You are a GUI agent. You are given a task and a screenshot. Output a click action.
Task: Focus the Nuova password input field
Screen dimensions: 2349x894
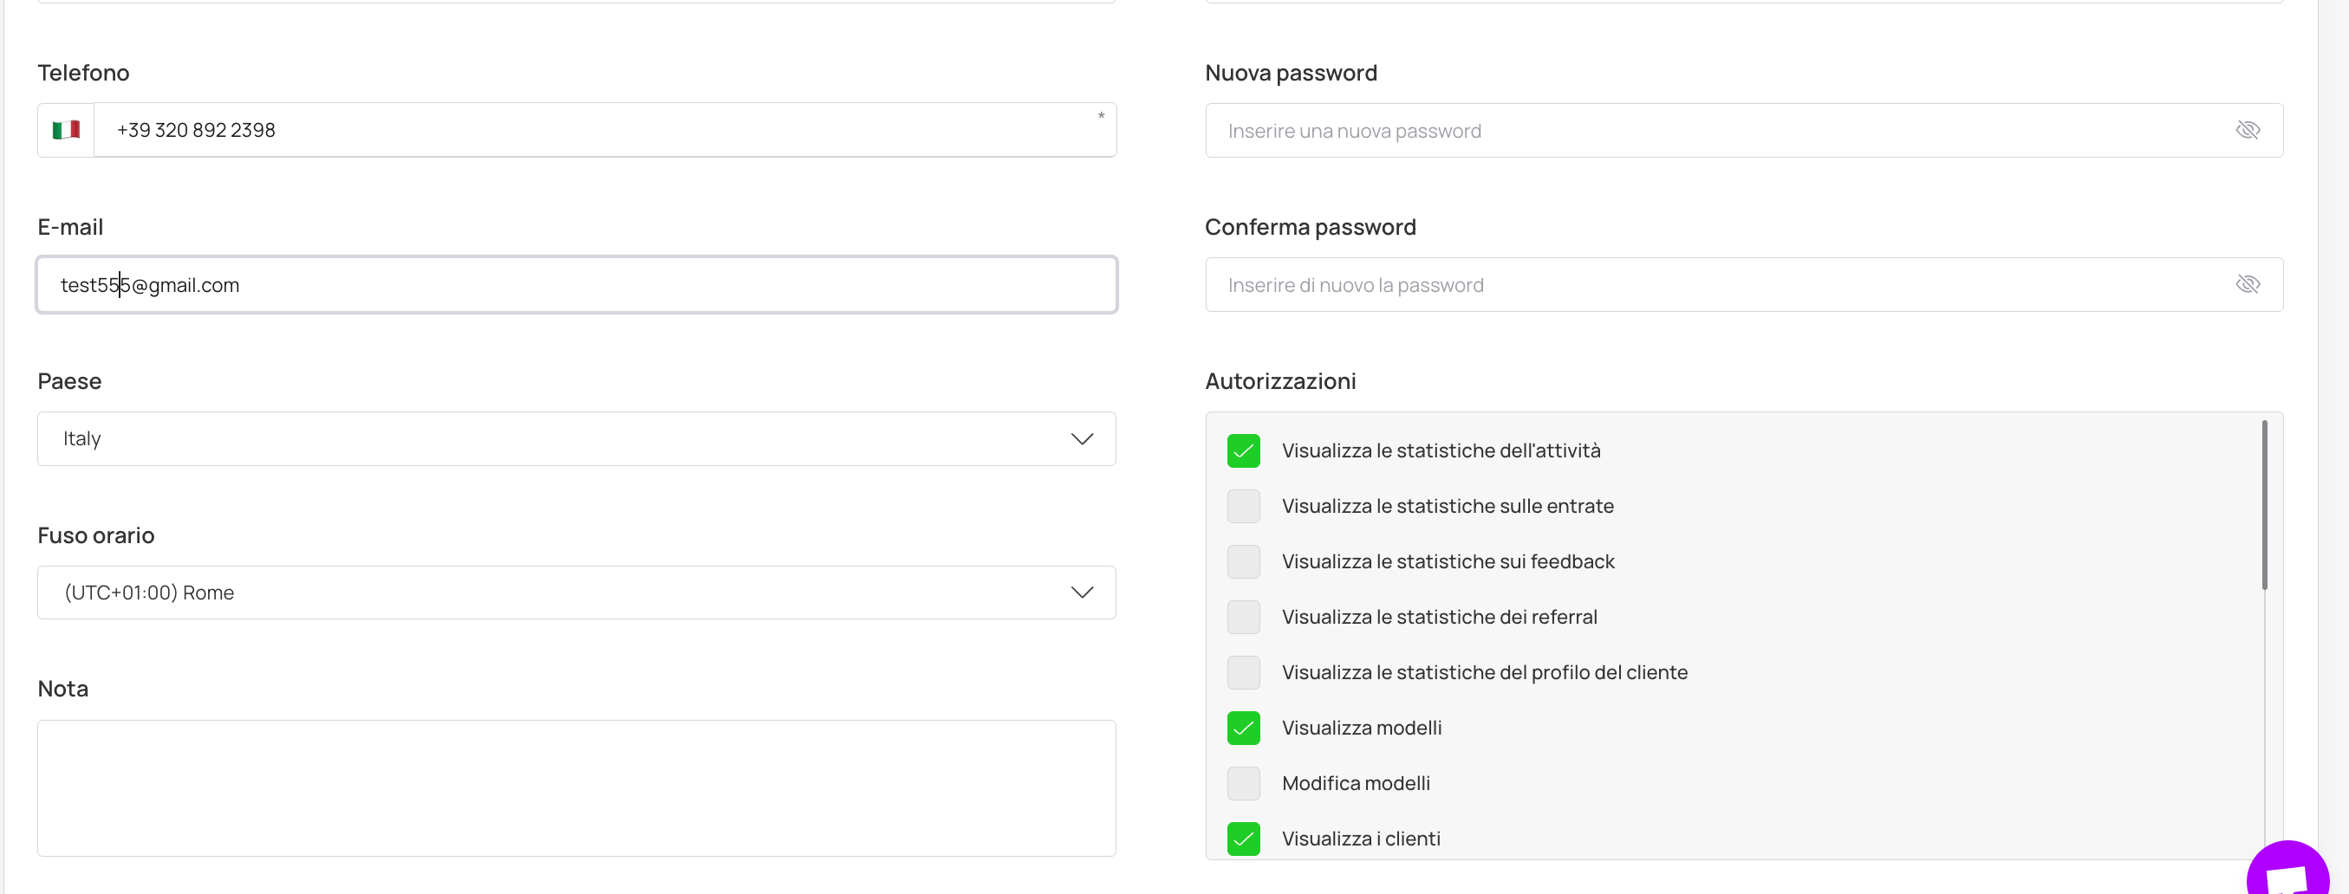tap(1715, 130)
